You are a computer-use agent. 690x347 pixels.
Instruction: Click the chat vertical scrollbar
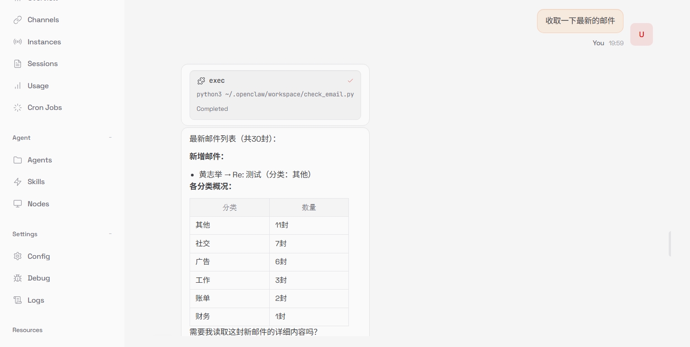coord(670,244)
